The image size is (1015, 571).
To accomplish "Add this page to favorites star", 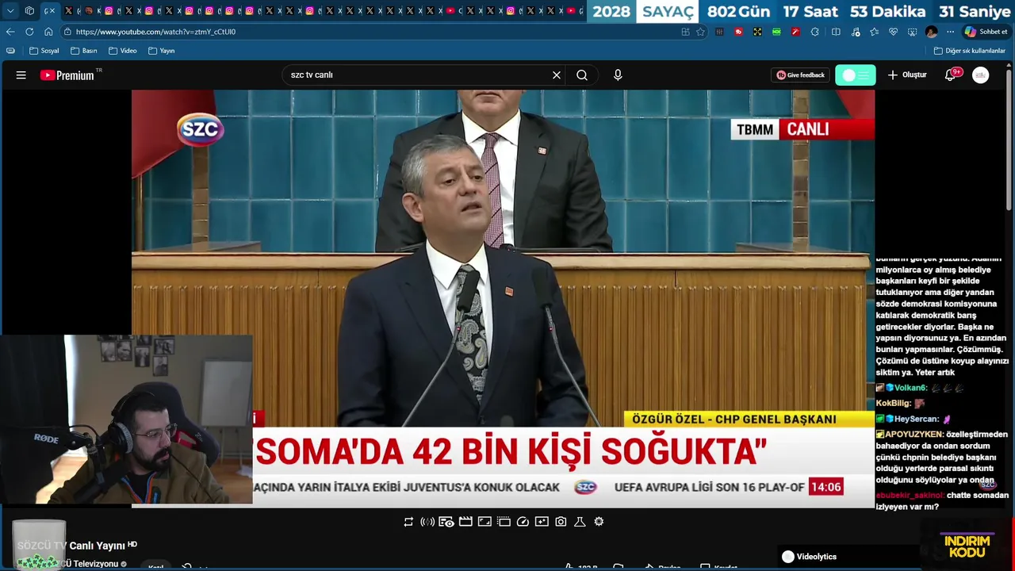I will (700, 32).
